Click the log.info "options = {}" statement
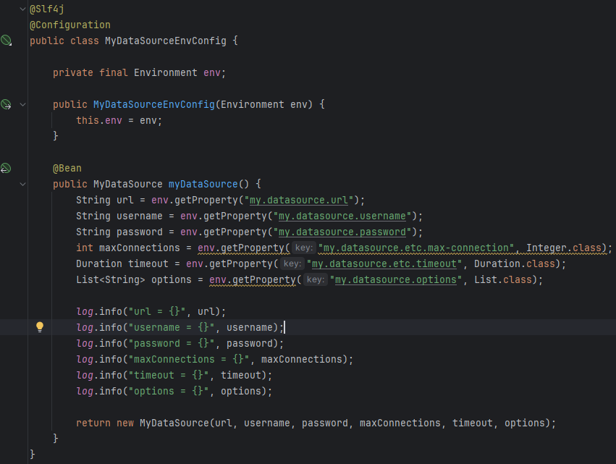Image resolution: width=616 pixels, height=464 pixels. [174, 392]
